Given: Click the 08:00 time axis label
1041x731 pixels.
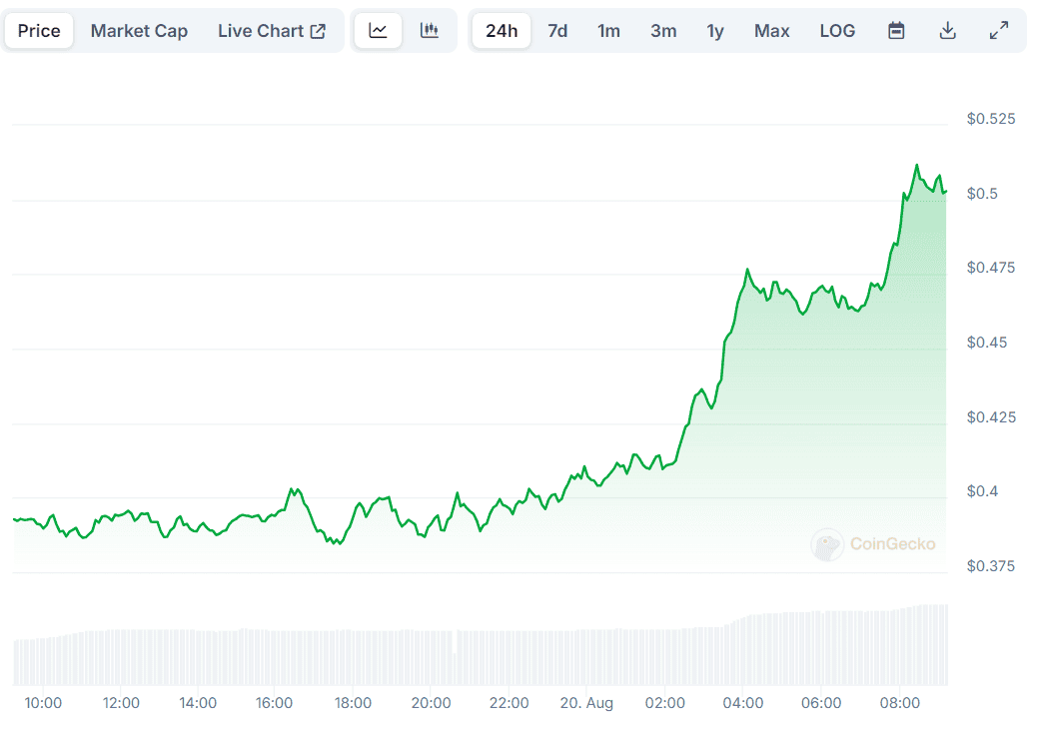Looking at the screenshot, I should click(899, 703).
